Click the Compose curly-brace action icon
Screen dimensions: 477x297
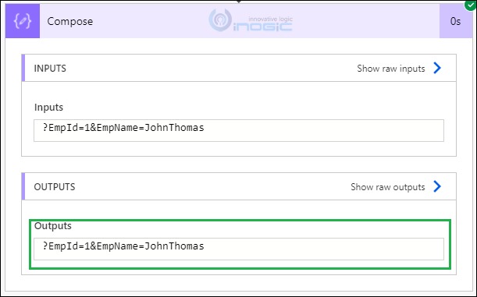click(x=23, y=21)
